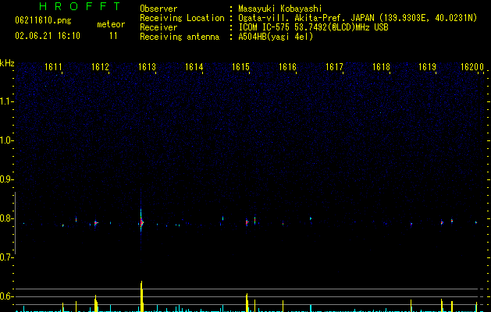Click the meteor echo just after 1615

(x=247, y=222)
